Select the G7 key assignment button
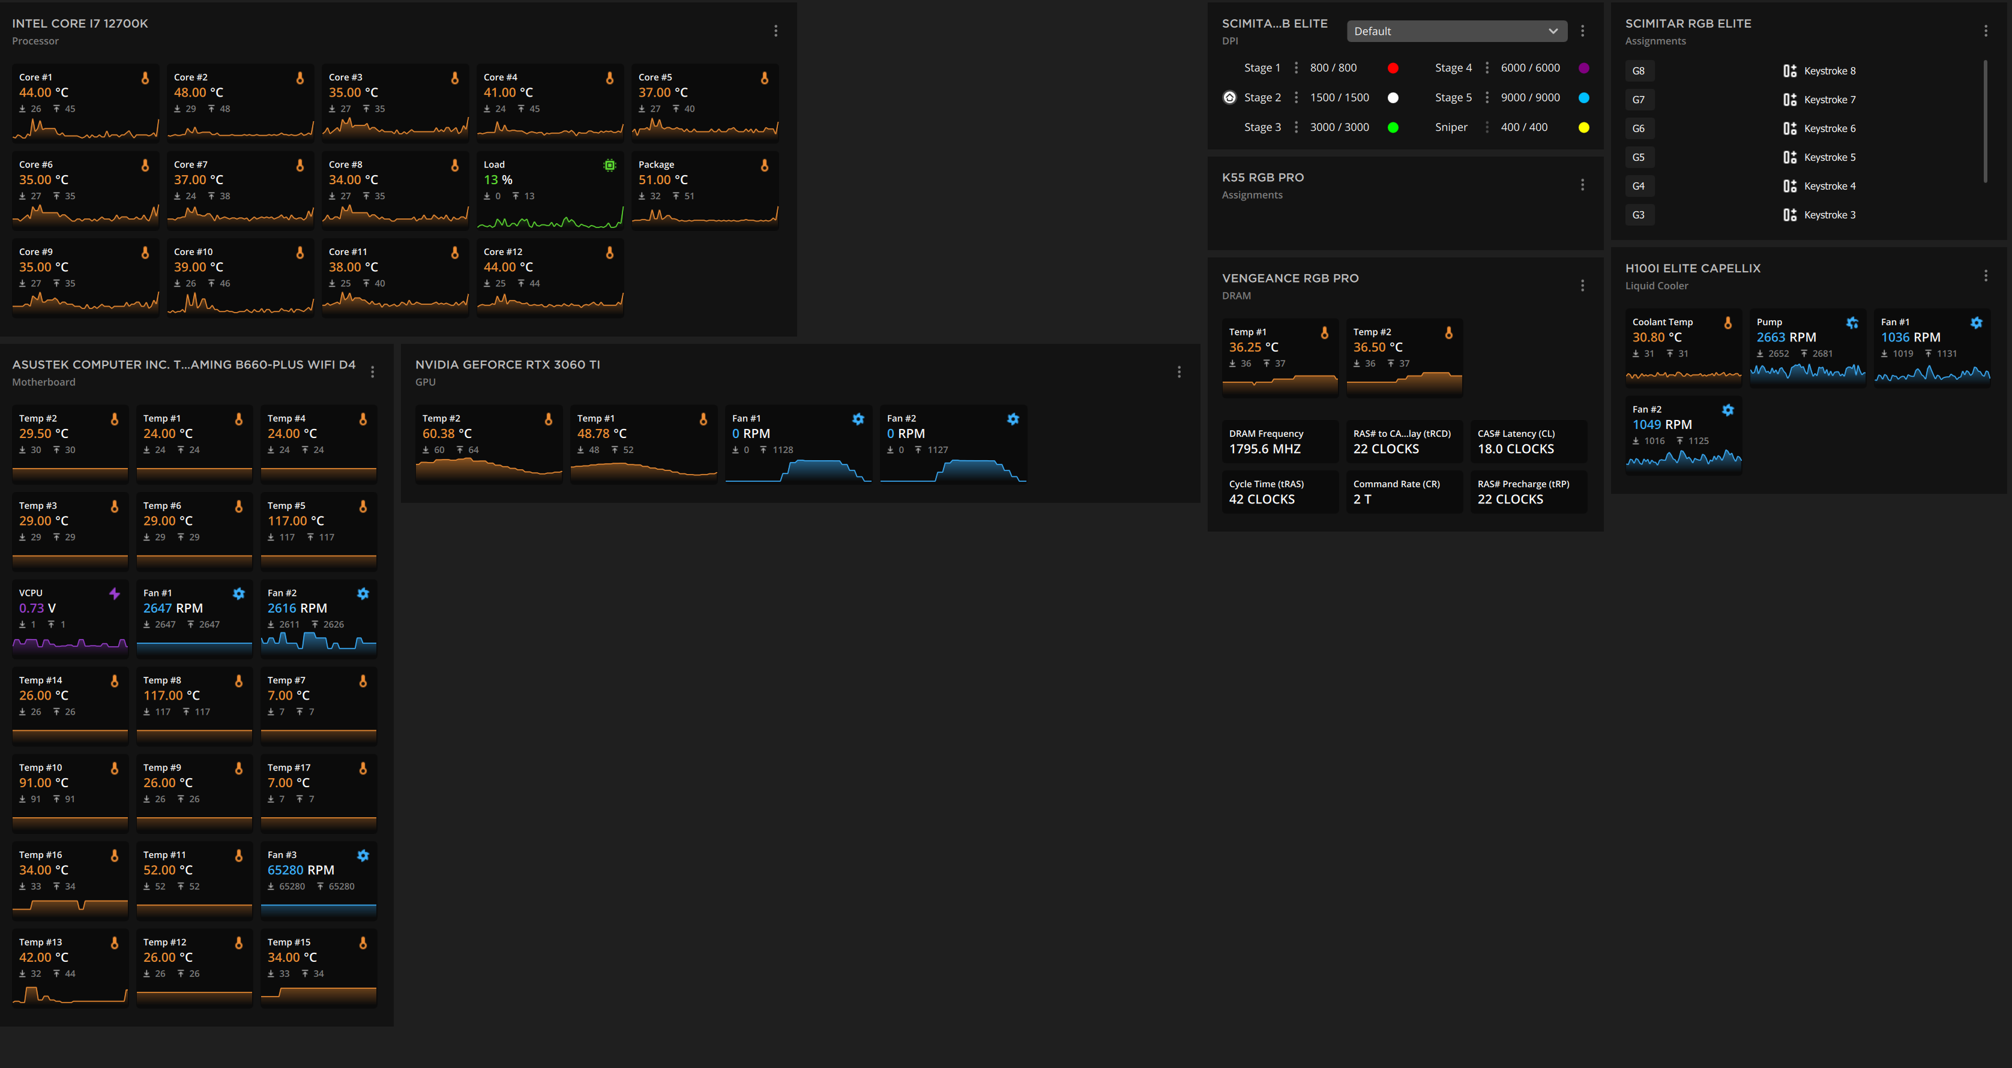2012x1068 pixels. click(x=1639, y=100)
